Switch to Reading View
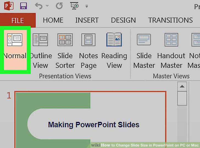The image size is (200, 148). coord(114,51)
